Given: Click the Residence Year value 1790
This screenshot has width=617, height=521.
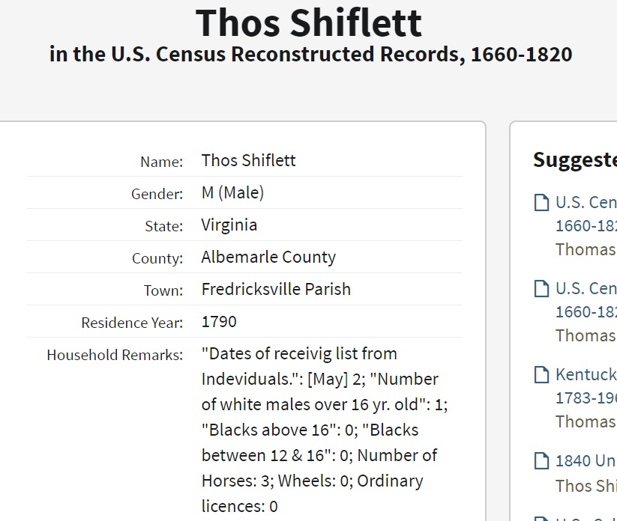Looking at the screenshot, I should 219,321.
